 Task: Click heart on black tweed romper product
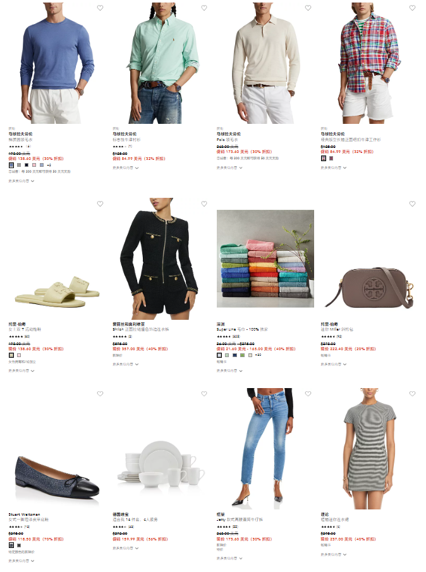point(204,204)
